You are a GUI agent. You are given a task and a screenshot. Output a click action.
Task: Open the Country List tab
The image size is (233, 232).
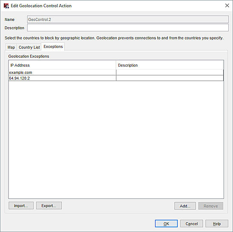pyautogui.click(x=29, y=47)
